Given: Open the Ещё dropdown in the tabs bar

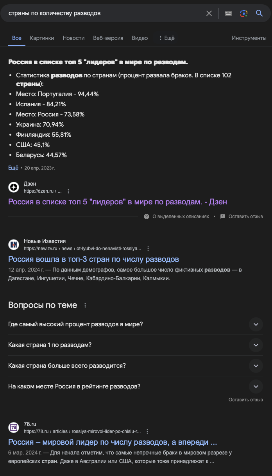Looking at the screenshot, I should click(166, 38).
